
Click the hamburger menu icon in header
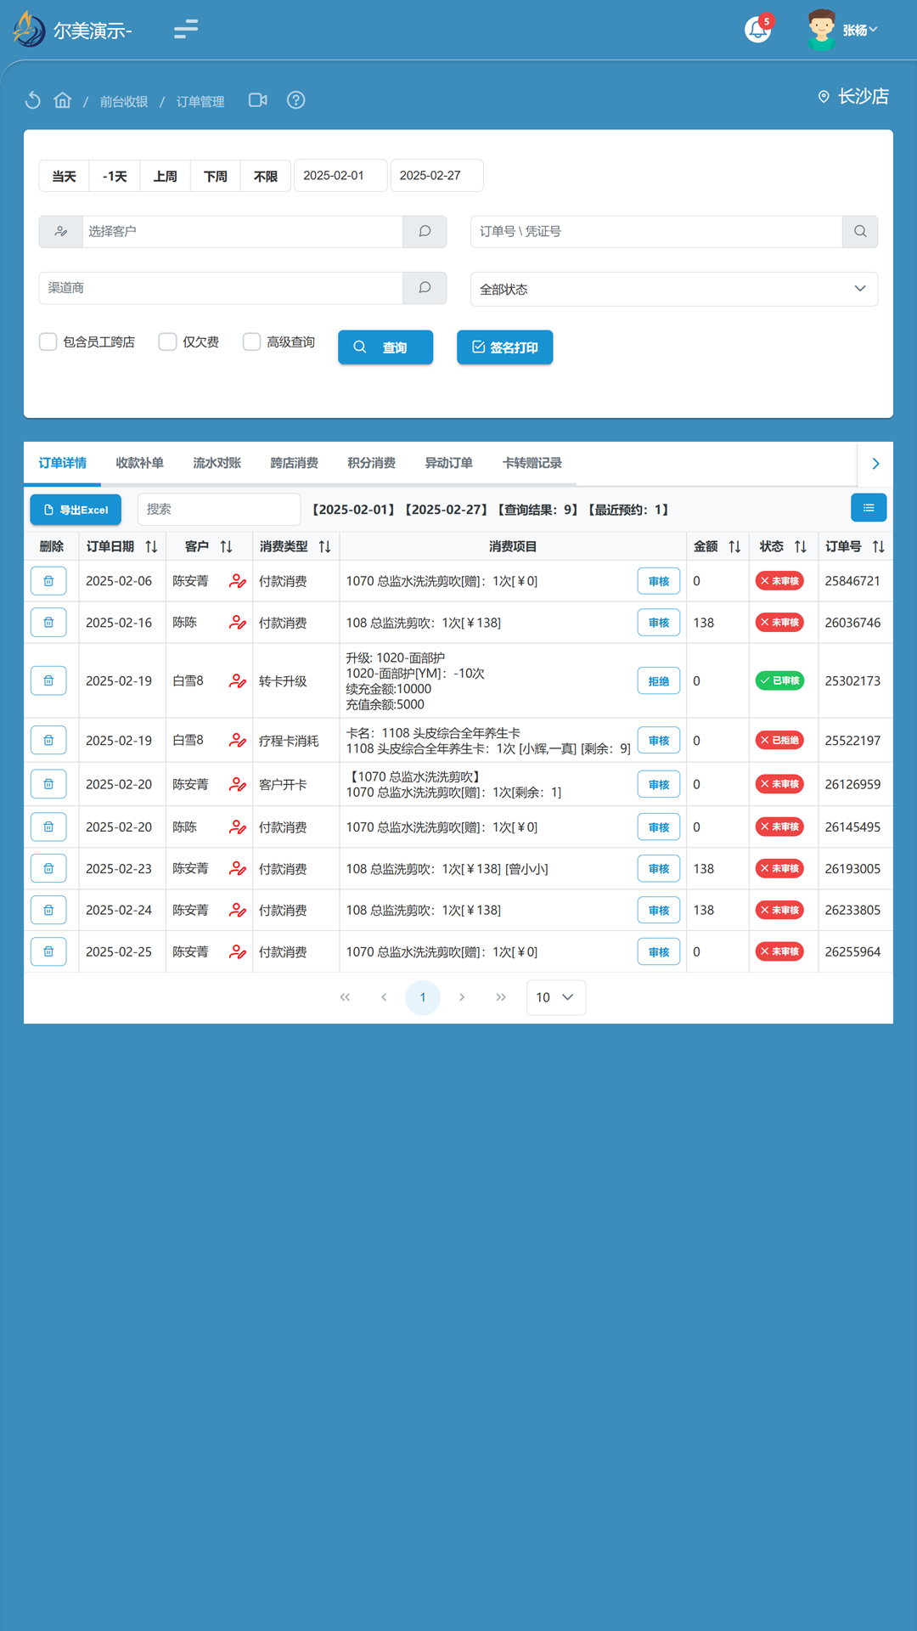pos(186,30)
